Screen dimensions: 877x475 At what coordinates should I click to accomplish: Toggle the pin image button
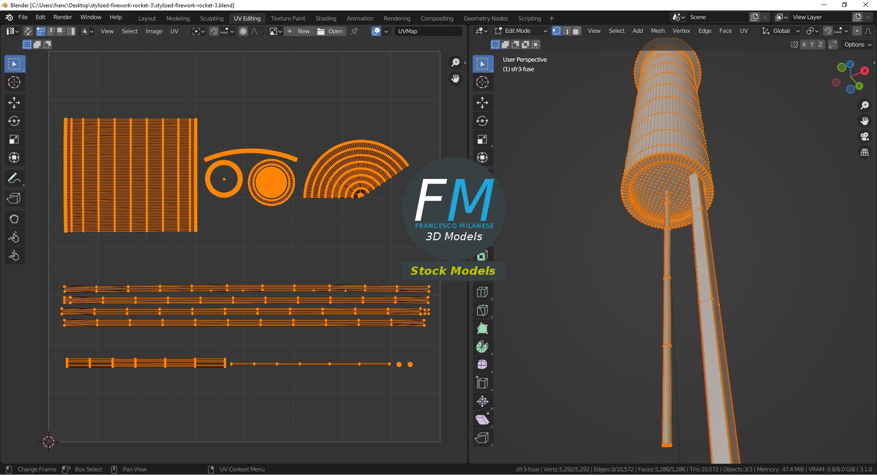click(354, 31)
